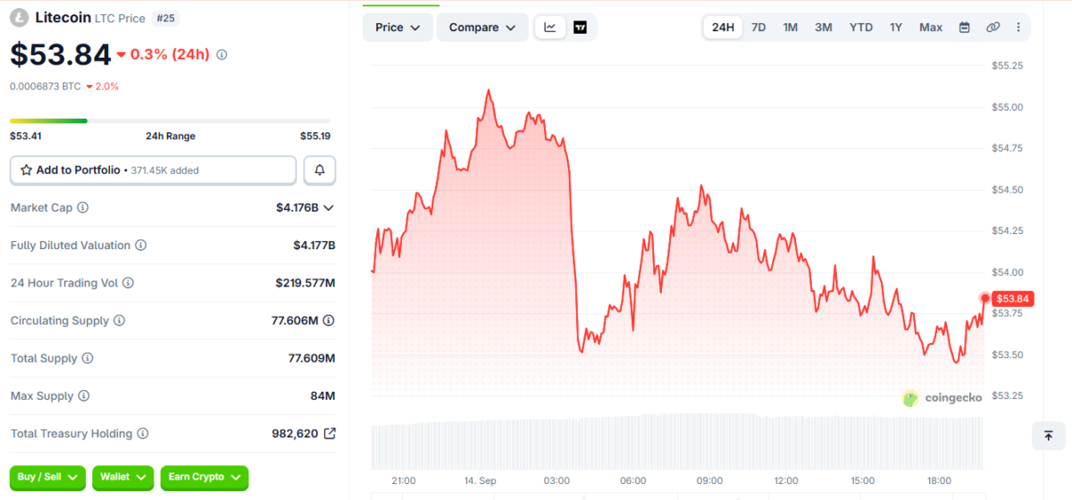The height and width of the screenshot is (500, 1072).
Task: Click the 24h Range progress bar
Action: [x=170, y=121]
